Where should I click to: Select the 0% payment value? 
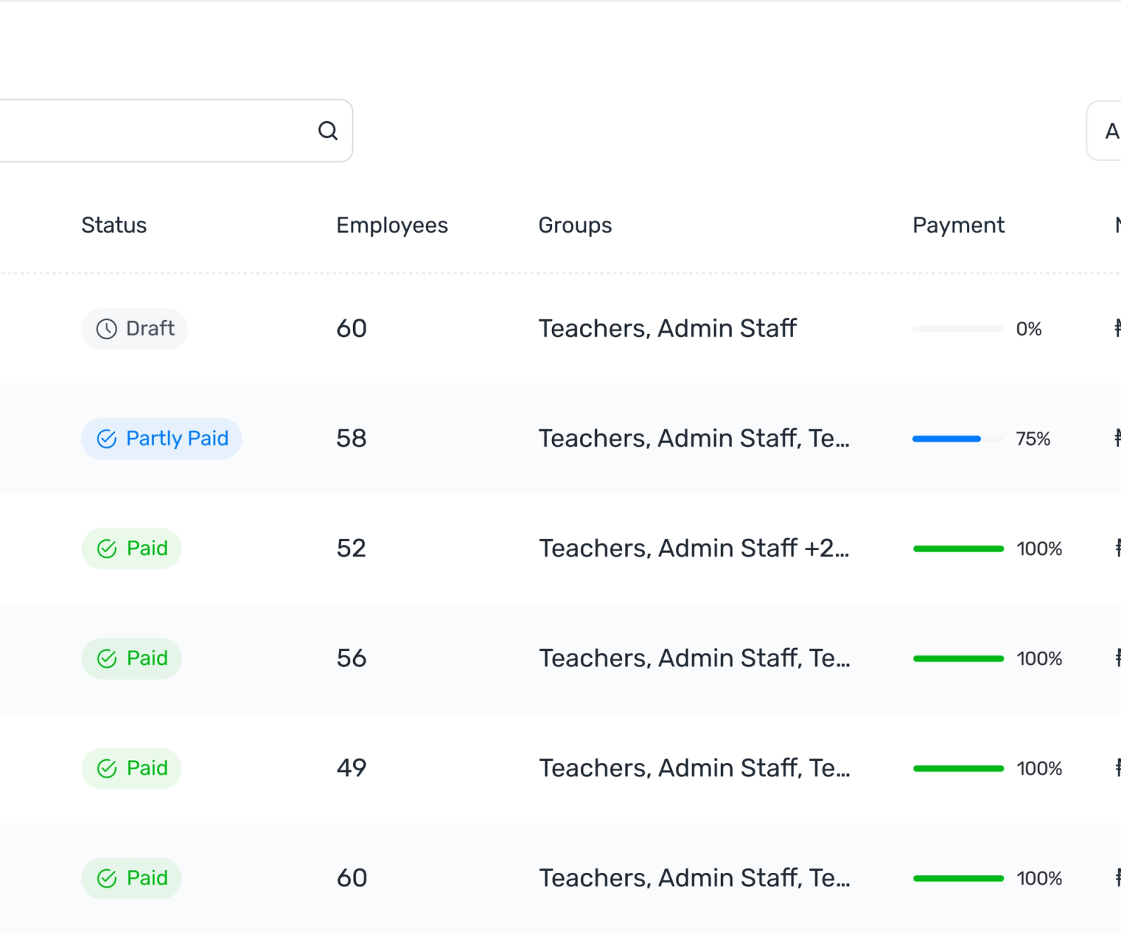tap(1029, 329)
